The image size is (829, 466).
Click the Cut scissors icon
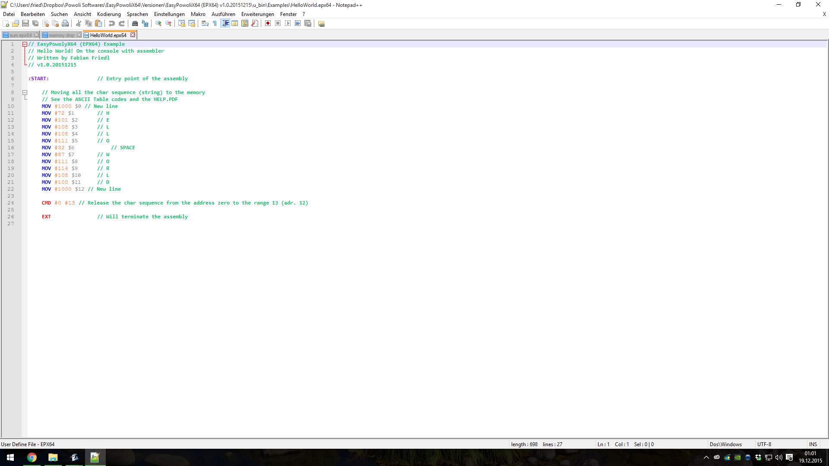click(x=79, y=23)
